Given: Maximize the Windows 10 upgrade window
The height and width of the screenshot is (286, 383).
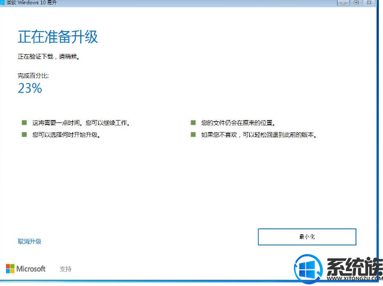Looking at the screenshot, I should click(x=356, y=2).
